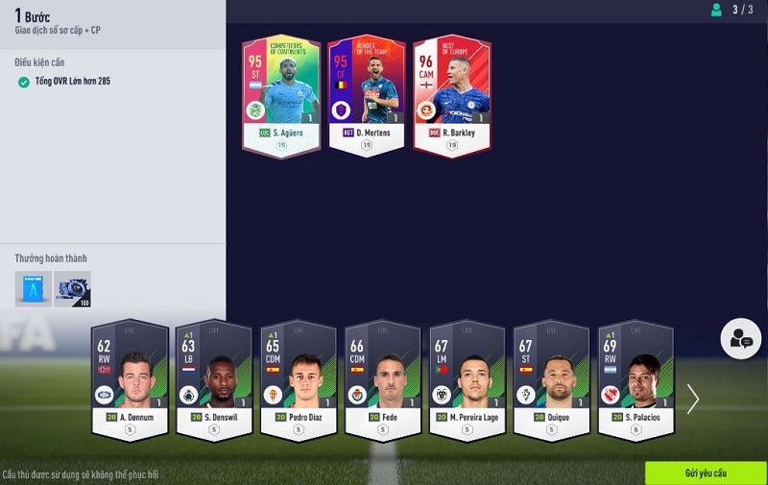Pick A. Dønnum 62 RW card
The width and height of the screenshot is (768, 485).
(x=130, y=380)
